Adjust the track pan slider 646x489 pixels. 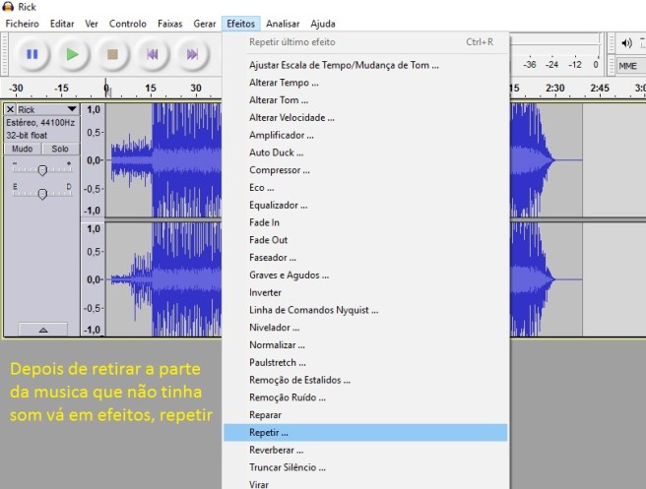coord(41,193)
